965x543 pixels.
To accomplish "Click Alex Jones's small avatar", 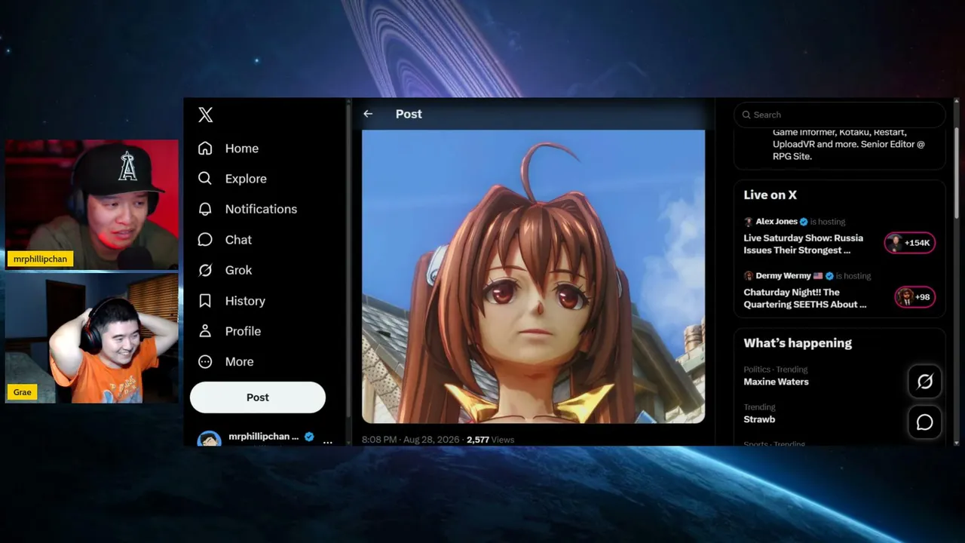I will coord(749,222).
